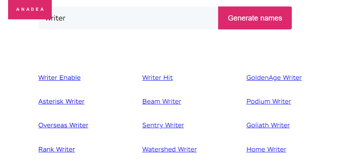The image size is (344, 164).
Task: Click the word 'Overseas' in the results
Action: click(53, 125)
